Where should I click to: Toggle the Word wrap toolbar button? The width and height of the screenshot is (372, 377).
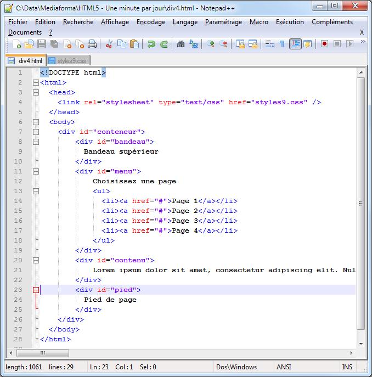pos(269,44)
